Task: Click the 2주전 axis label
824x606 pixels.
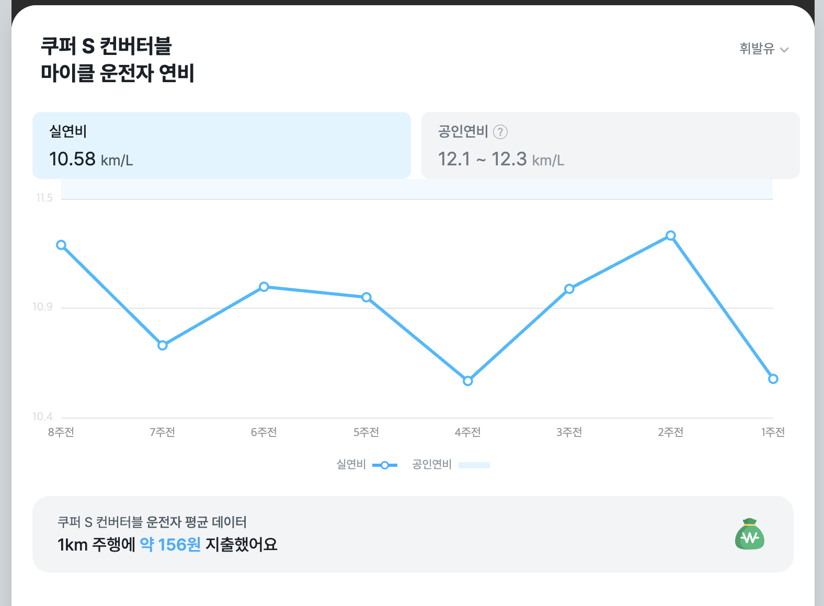Action: click(x=671, y=432)
